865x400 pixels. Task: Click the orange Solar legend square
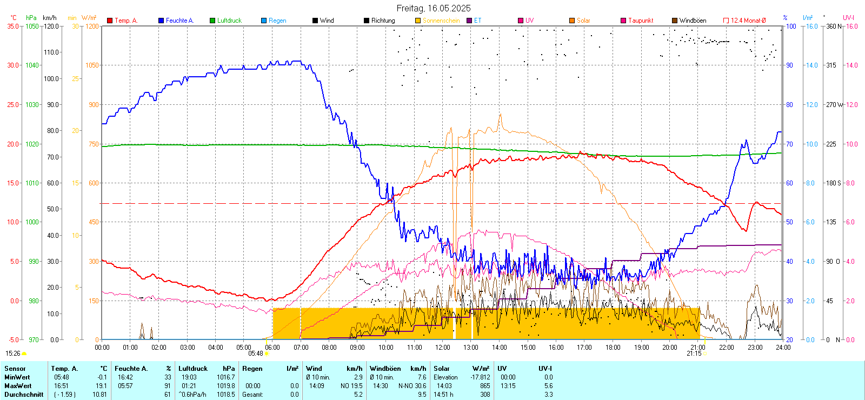point(572,21)
